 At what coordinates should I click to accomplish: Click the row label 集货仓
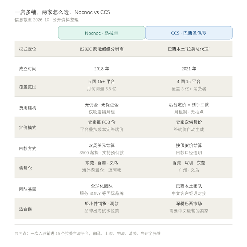tap(25, 168)
